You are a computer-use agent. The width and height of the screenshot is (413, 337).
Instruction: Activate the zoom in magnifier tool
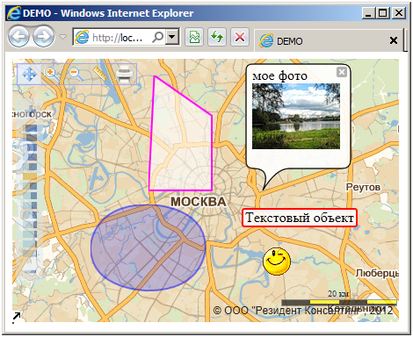coord(52,75)
